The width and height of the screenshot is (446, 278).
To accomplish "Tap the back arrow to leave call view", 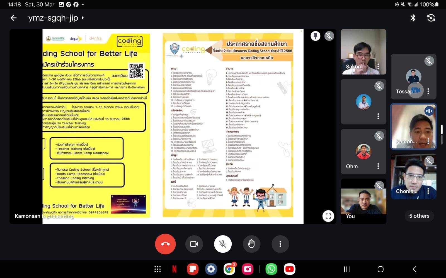I will point(13,18).
